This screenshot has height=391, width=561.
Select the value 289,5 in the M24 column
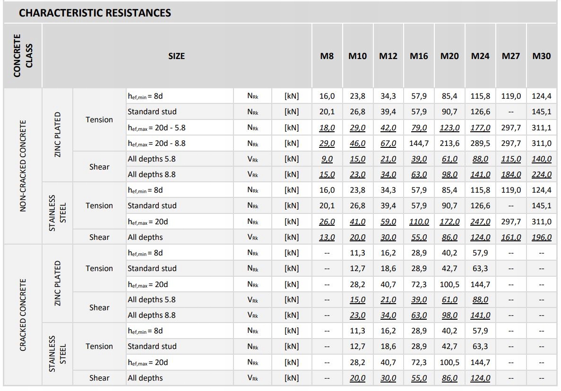[x=480, y=144]
